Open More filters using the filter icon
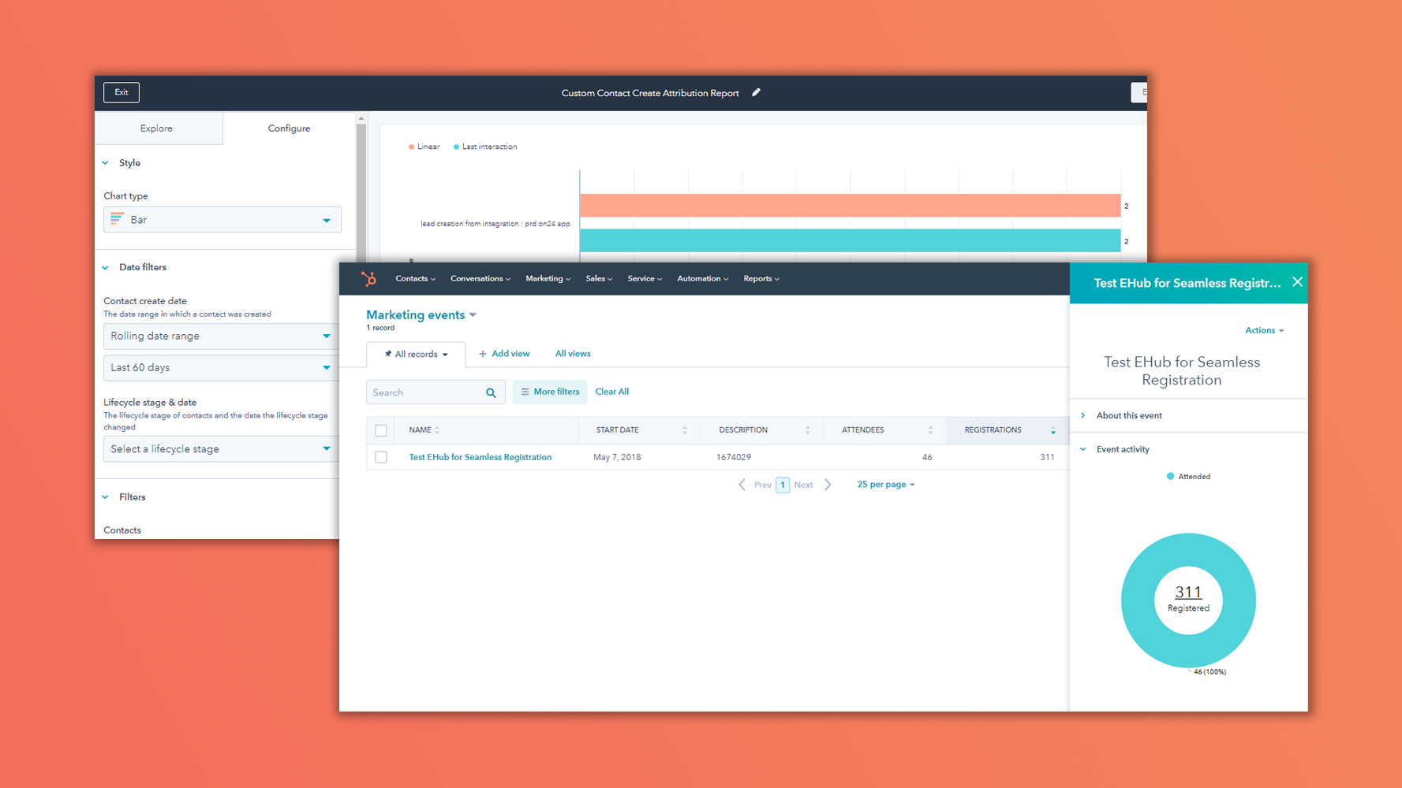 click(525, 392)
